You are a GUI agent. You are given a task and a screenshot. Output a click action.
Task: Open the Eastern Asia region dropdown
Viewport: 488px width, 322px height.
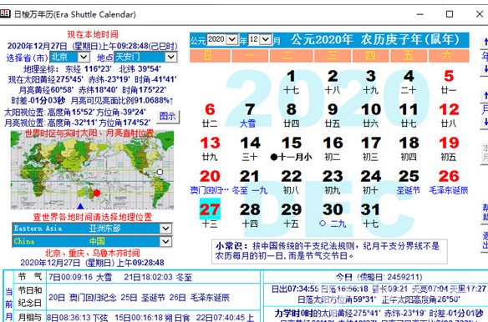pos(165,229)
